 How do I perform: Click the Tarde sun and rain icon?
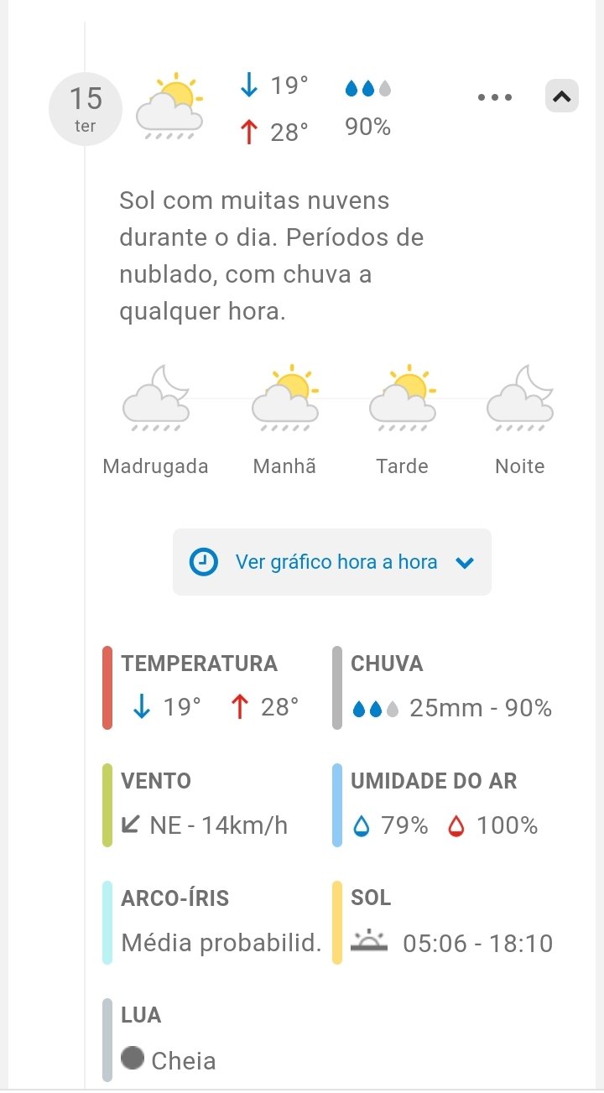(x=403, y=398)
